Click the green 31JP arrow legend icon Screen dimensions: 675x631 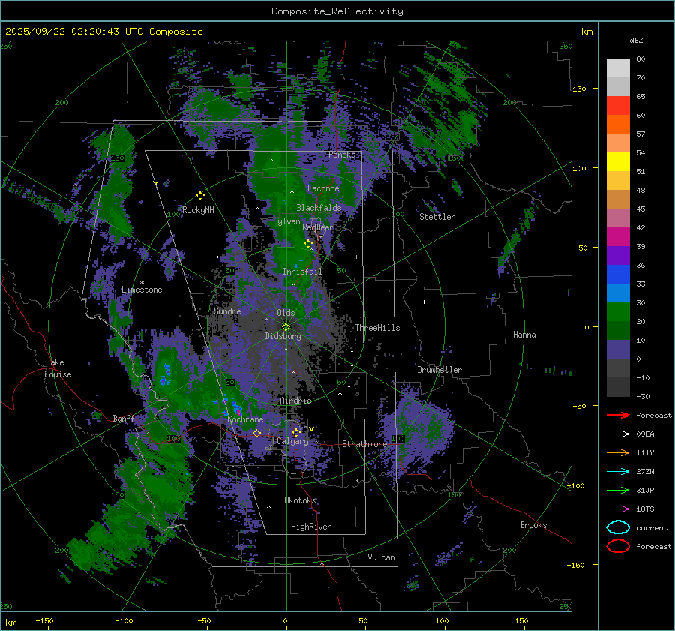(x=618, y=490)
